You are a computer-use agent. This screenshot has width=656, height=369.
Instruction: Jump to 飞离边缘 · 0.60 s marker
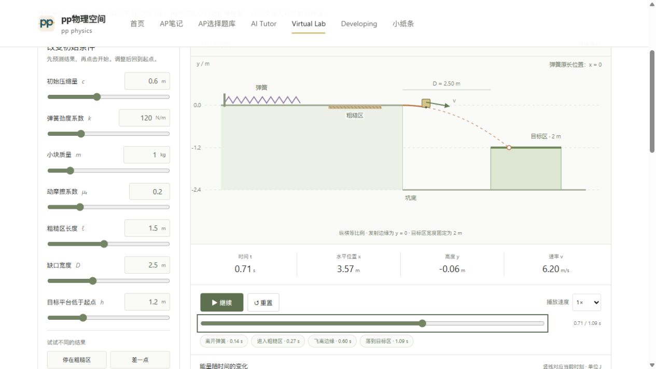pyautogui.click(x=332, y=341)
